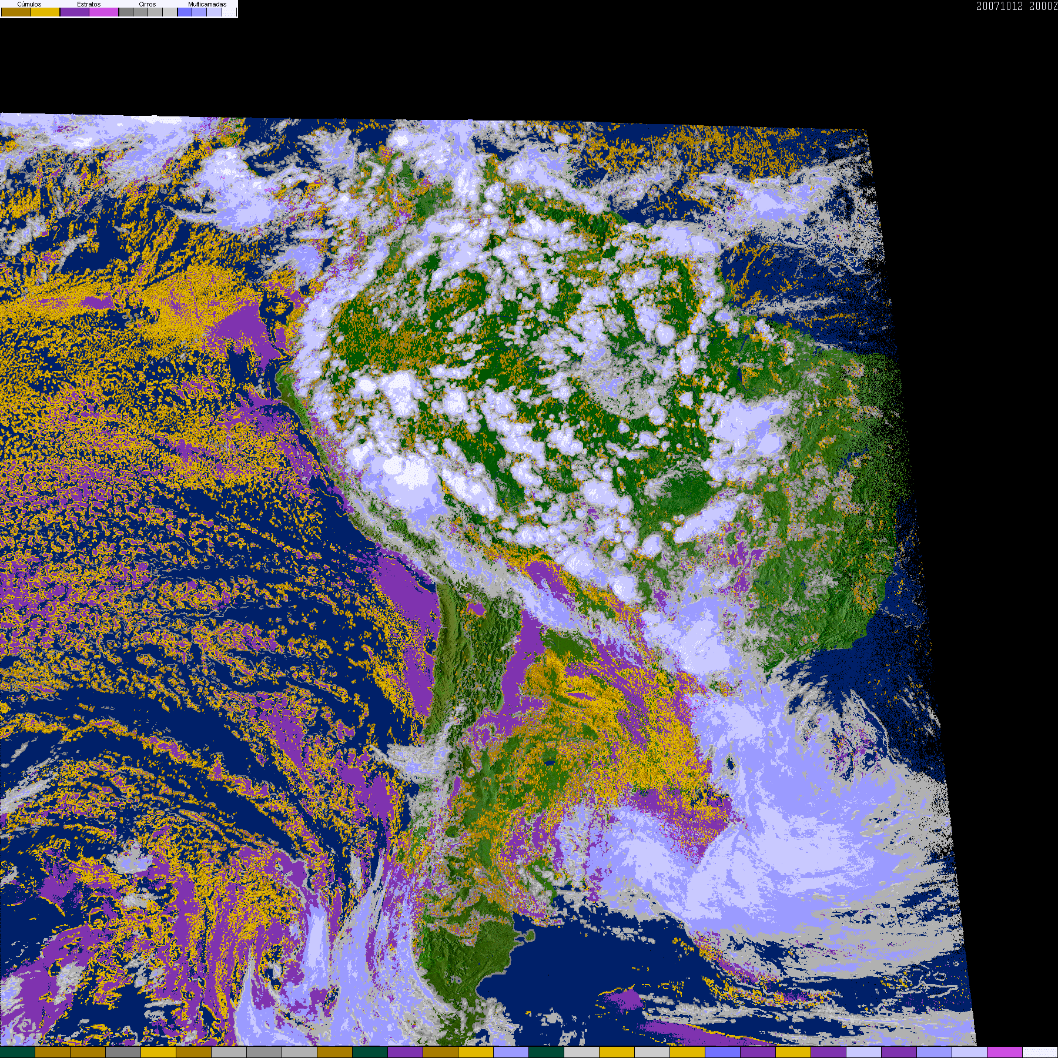
Task: Click the time stamp 2000Z
Action: [1043, 6]
